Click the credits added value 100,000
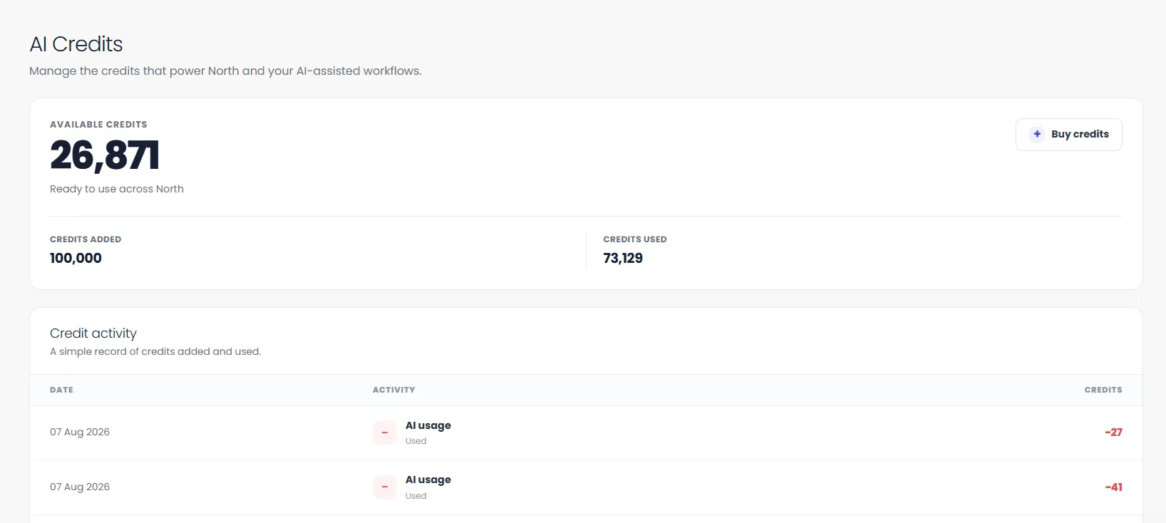This screenshot has width=1166, height=523. (x=76, y=258)
